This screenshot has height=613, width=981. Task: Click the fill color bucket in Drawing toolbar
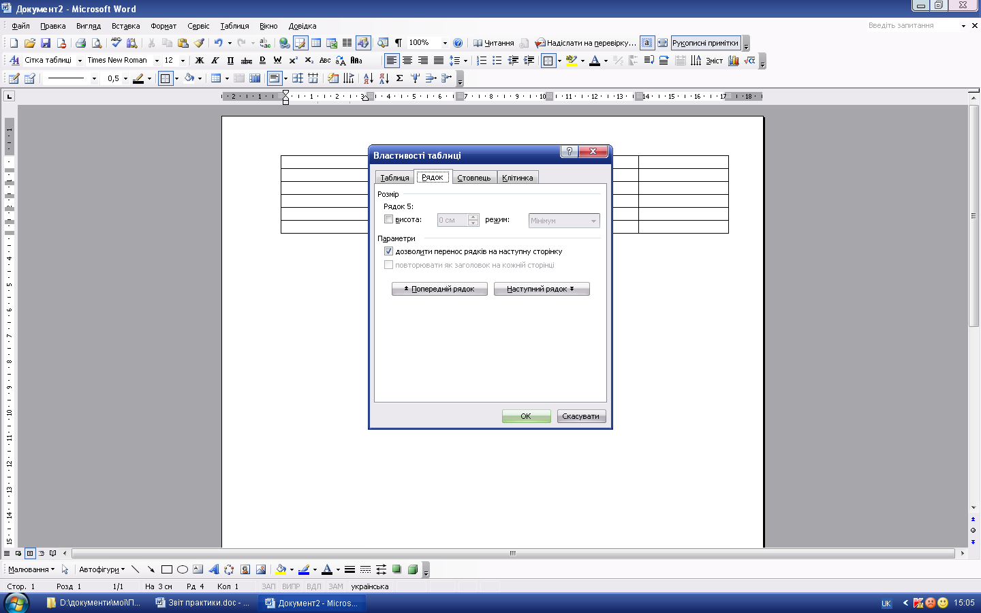[281, 569]
